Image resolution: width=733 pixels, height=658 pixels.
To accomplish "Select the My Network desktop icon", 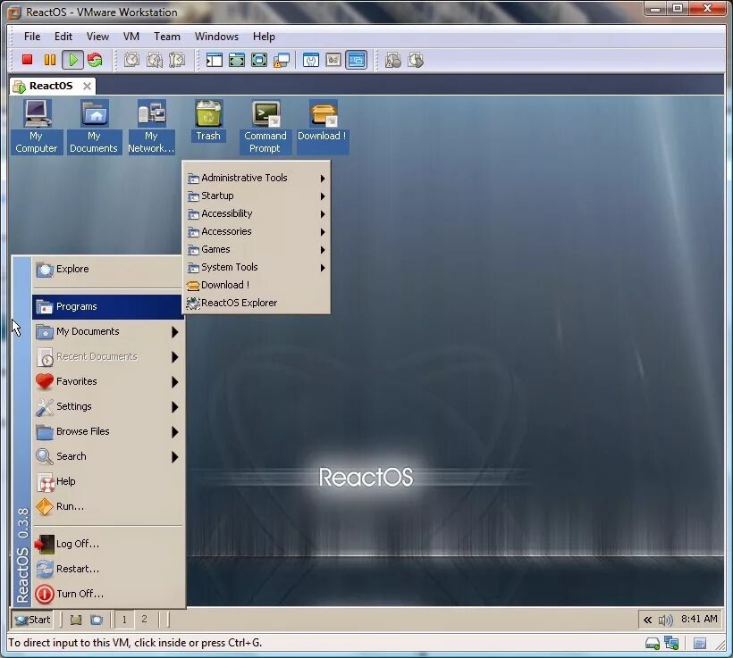I will (x=151, y=127).
